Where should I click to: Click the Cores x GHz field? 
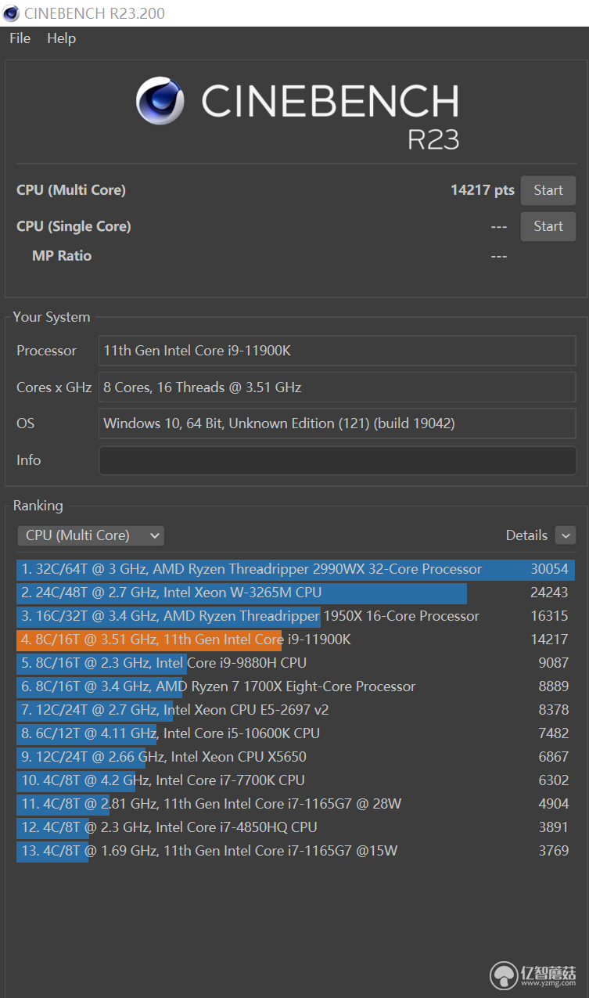tap(337, 387)
